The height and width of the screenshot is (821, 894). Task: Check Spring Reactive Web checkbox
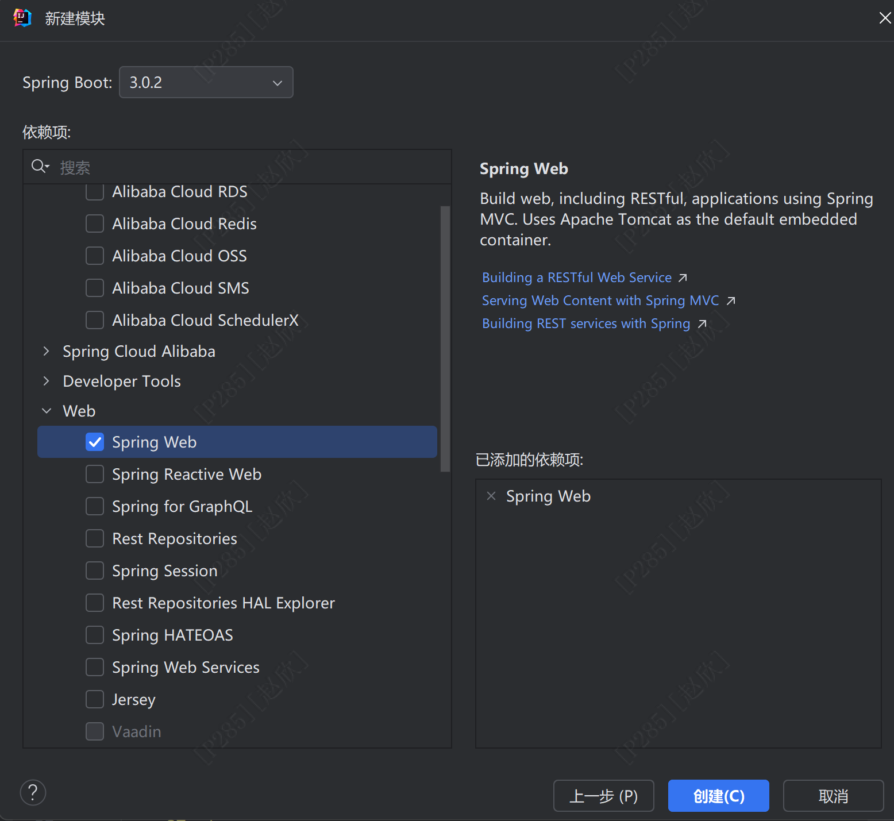click(95, 474)
